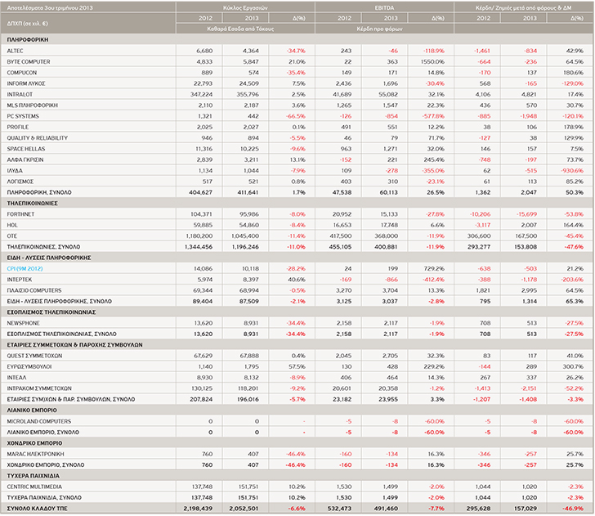Click the ΙΝΤΕΑΛ company name
Viewport: 595px width, 516px height.
click(x=16, y=378)
